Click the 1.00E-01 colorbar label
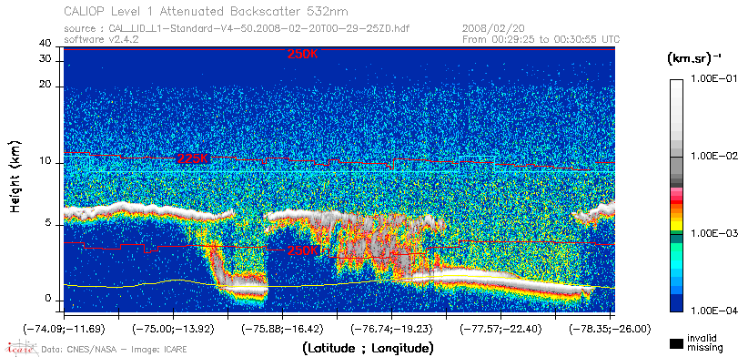Image resolution: width=738 pixels, height=357 pixels. pyautogui.click(x=713, y=79)
